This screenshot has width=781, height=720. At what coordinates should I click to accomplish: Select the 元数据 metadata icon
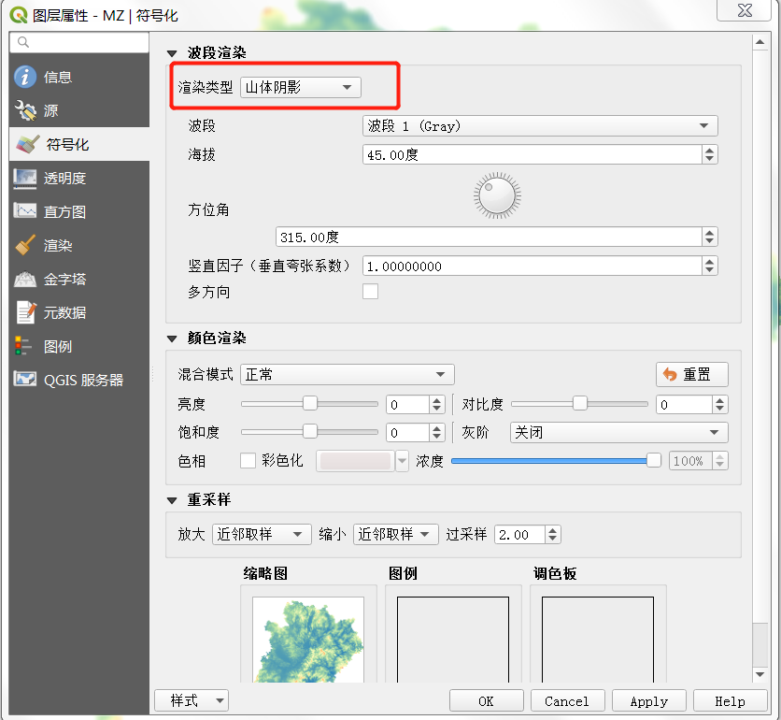25,312
